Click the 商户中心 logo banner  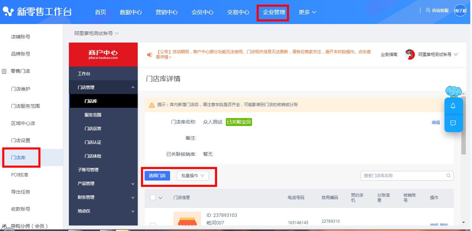(x=103, y=55)
